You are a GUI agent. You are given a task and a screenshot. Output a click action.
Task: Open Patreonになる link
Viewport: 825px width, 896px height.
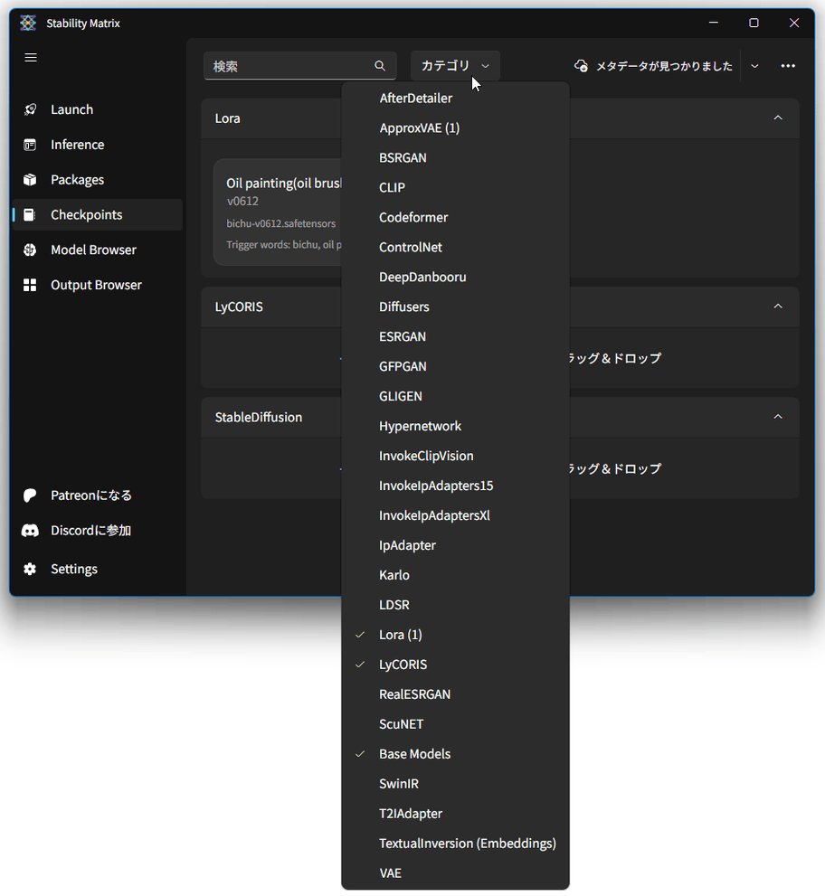point(98,495)
